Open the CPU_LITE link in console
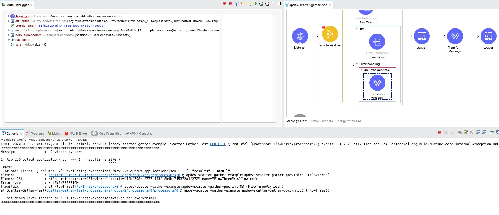Screen dimensions: 499x215 [218, 144]
